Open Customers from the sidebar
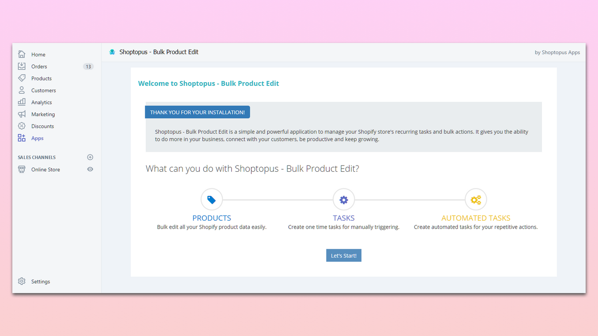Screen dimensions: 598x336 [21, 90]
